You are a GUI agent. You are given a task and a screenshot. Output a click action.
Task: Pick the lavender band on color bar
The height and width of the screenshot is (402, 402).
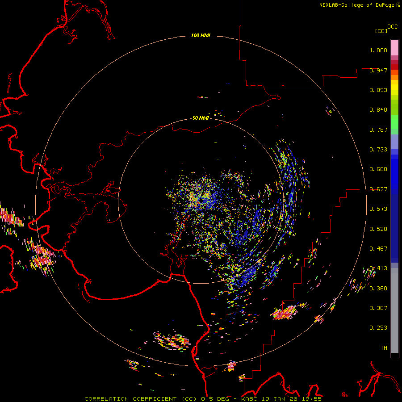[x=394, y=142]
